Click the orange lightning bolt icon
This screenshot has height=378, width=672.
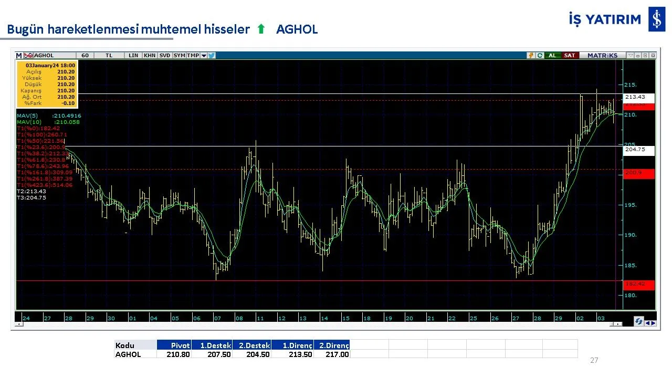coord(531,55)
